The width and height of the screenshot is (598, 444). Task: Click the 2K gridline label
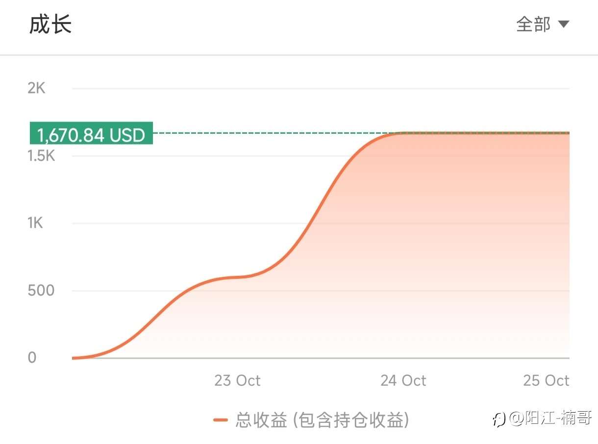[x=36, y=88]
